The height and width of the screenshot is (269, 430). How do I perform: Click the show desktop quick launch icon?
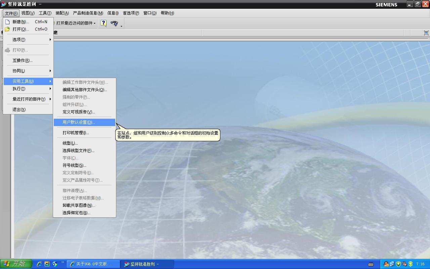pos(47,264)
